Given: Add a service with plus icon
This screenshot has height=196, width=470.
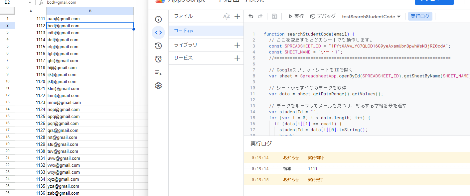Looking at the screenshot, I should [x=237, y=58].
